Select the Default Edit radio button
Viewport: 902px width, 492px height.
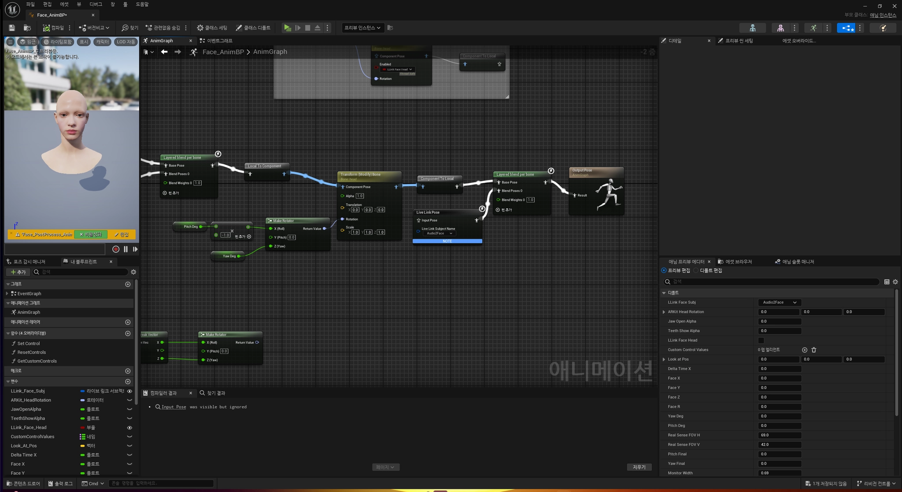point(696,270)
